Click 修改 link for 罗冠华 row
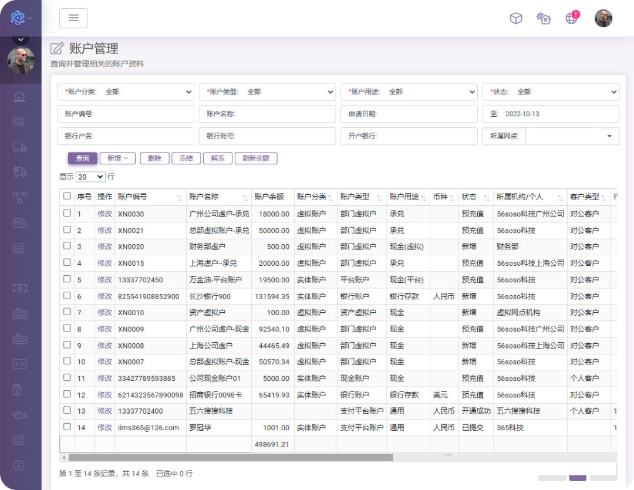Screen dimensions: 634x490 click(104, 428)
